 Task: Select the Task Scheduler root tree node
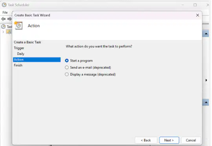pos(7,27)
